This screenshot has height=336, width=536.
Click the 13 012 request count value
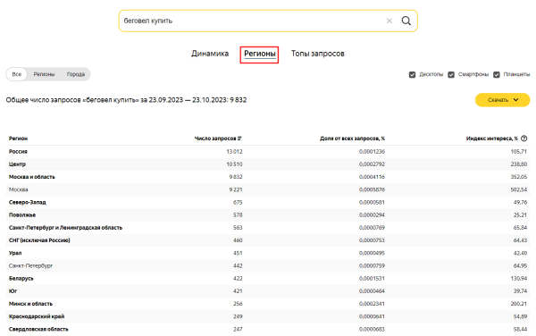pos(234,151)
